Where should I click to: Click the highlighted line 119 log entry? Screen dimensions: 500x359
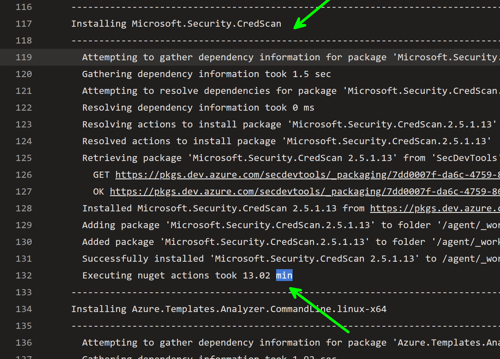218,57
